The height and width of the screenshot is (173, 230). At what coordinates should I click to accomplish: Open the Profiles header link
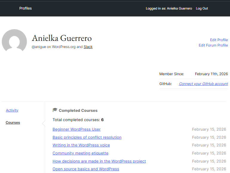pyautogui.click(x=25, y=8)
